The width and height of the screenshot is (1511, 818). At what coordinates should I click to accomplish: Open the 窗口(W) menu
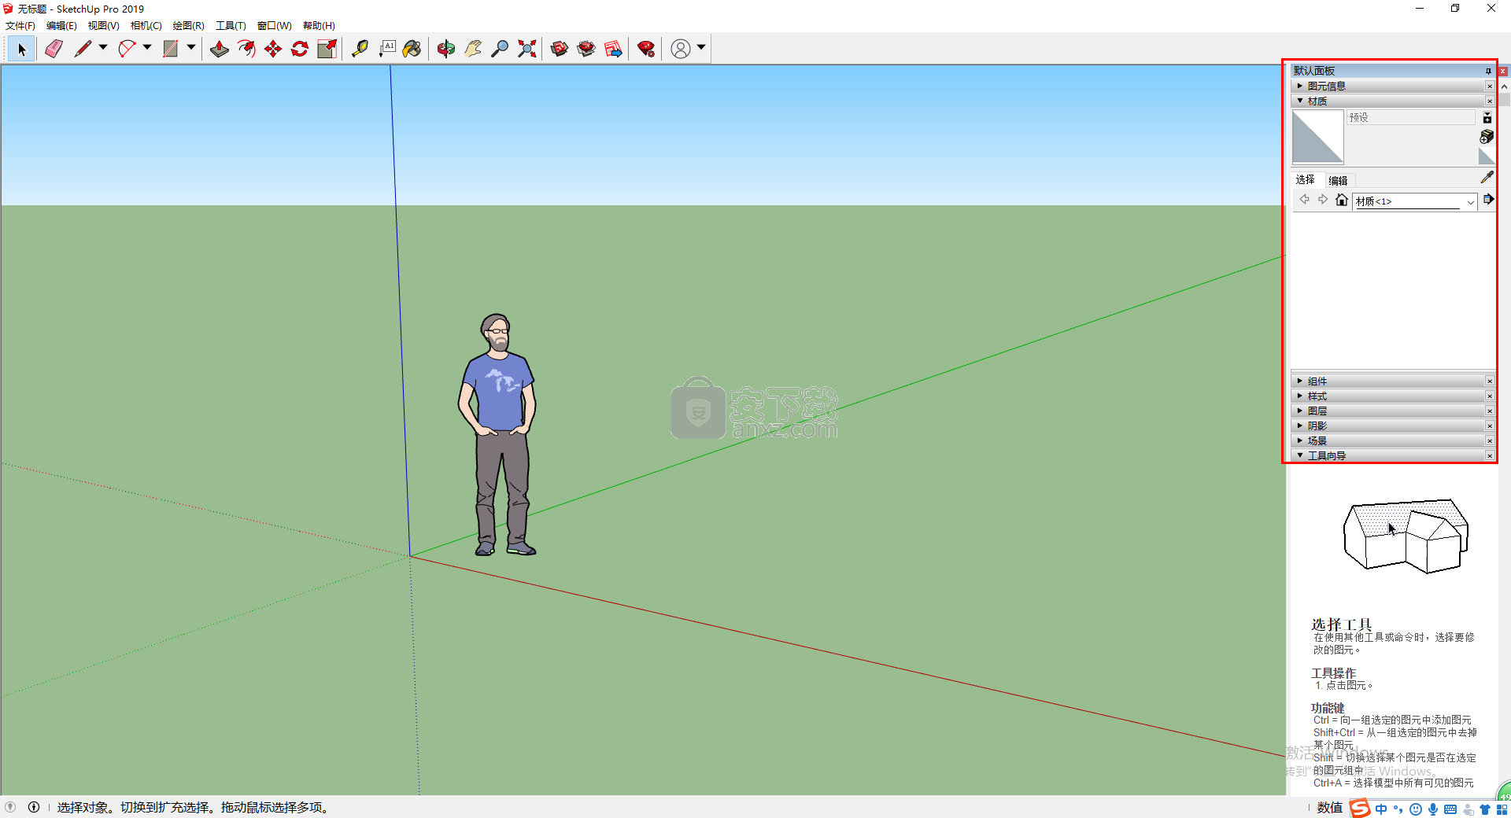pyautogui.click(x=274, y=26)
